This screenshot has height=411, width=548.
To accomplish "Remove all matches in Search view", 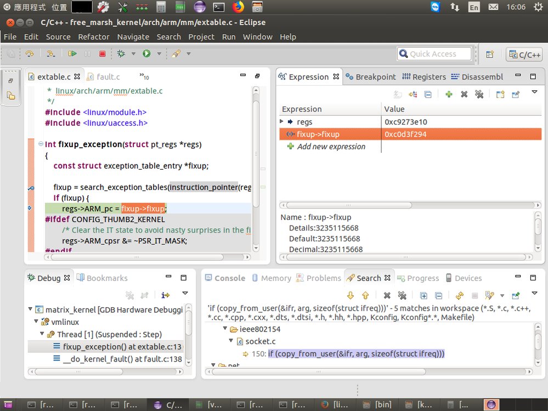I will 402,296.
